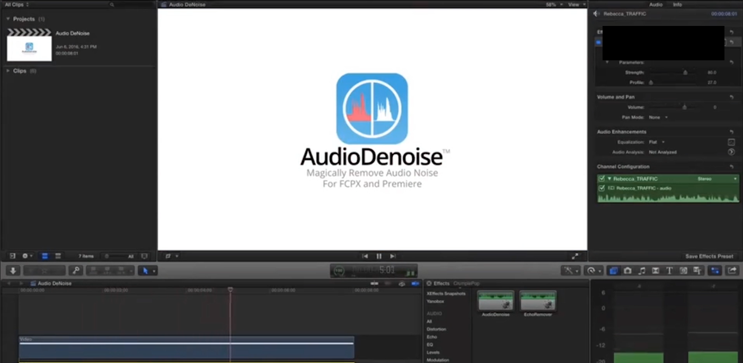This screenshot has height=363, width=743.
Task: Click the keyword editor key icon
Action: tap(76, 270)
